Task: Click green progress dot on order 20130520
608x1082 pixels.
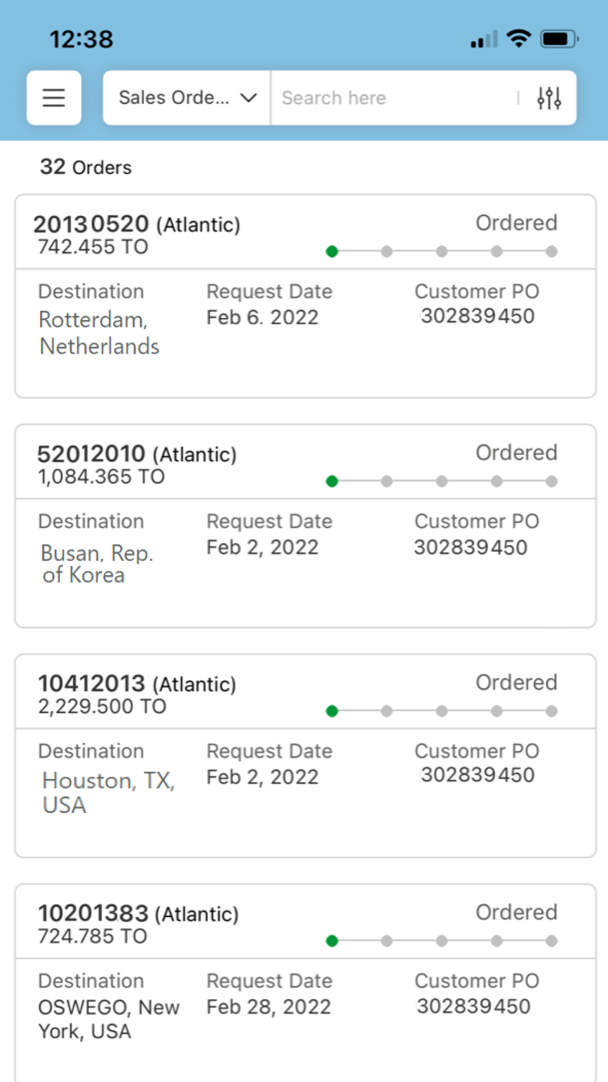Action: coord(332,251)
